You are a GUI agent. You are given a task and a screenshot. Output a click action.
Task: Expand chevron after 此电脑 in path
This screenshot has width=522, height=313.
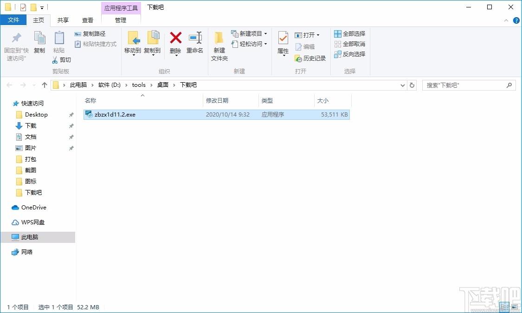click(x=92, y=85)
